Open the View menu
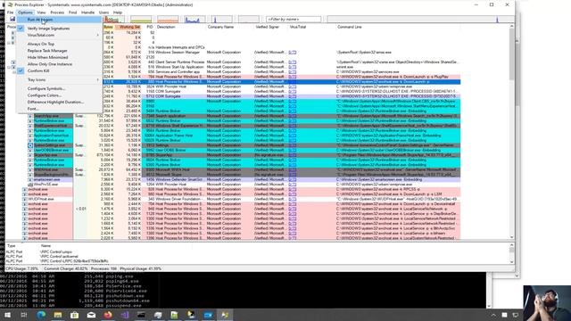571x321 pixels. pos(41,12)
